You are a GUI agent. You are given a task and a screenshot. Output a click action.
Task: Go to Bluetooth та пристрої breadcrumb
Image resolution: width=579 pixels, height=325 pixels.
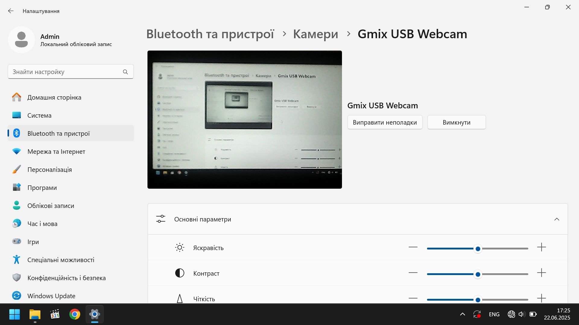(x=210, y=34)
